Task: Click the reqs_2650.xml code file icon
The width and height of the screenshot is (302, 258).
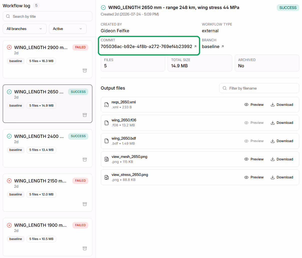Action: click(107, 105)
